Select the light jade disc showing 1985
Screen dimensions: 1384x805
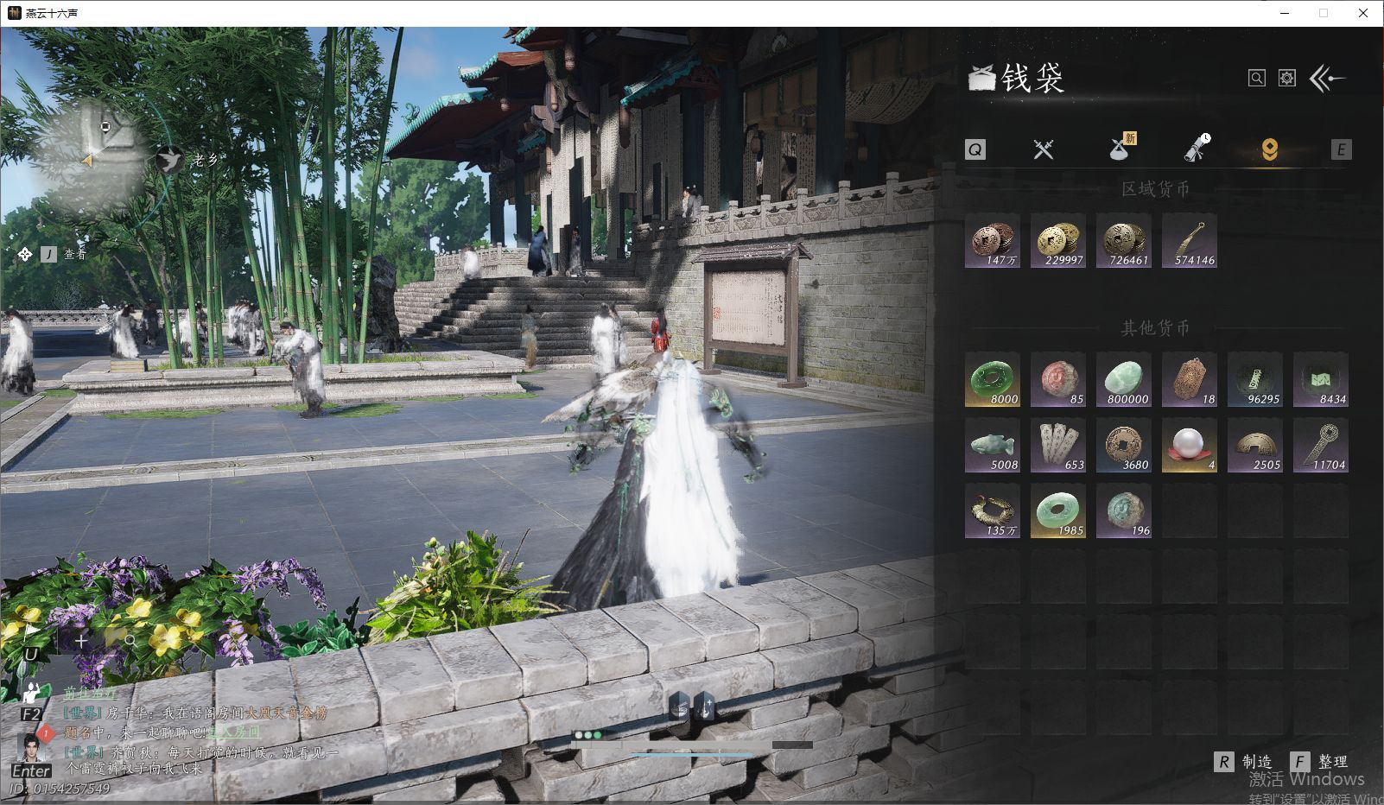[x=1058, y=510]
